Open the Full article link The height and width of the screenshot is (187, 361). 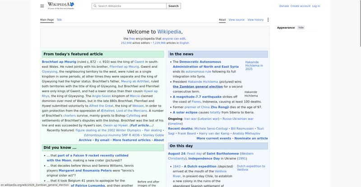141,126
